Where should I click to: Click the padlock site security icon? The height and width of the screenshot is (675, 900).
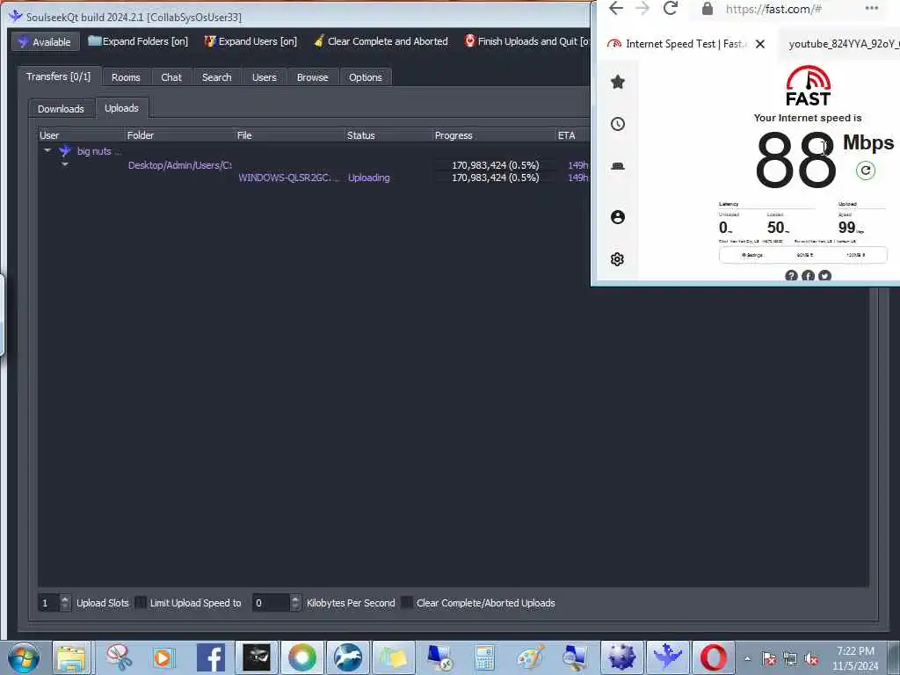708,9
